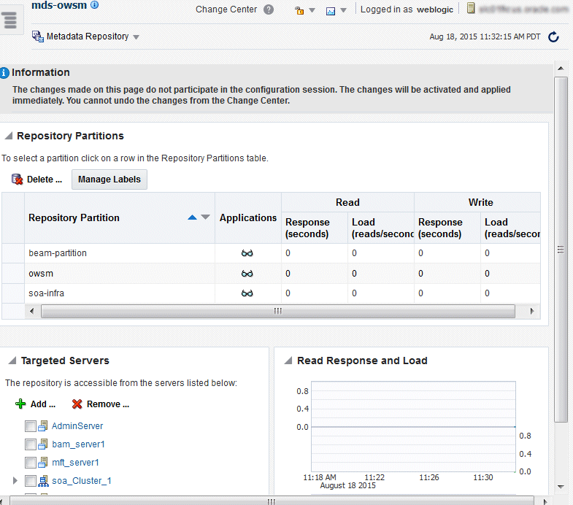Open the AdminServer link
The image size is (573, 505).
(77, 426)
